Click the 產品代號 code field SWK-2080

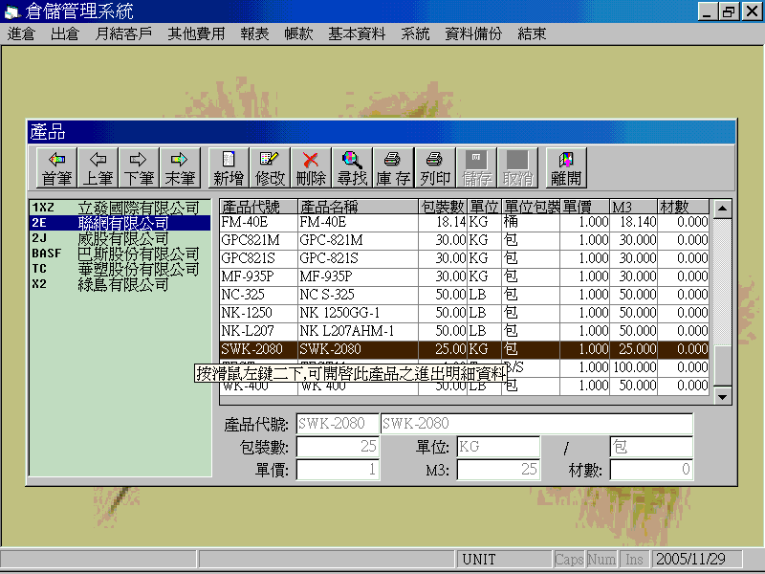coord(338,424)
